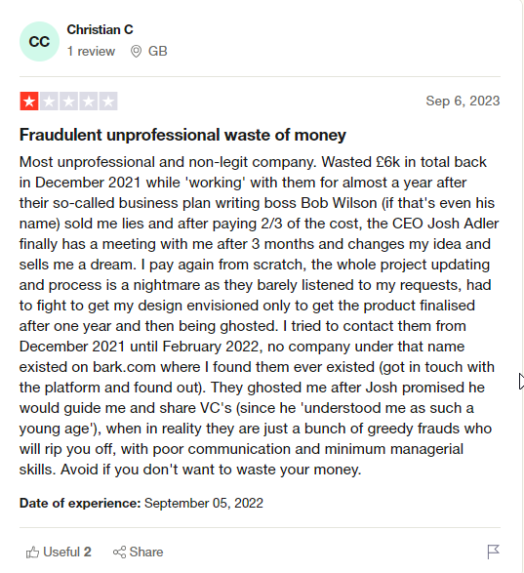The width and height of the screenshot is (524, 573).
Task: Click the fifth grey star
Action: pyautogui.click(x=108, y=102)
